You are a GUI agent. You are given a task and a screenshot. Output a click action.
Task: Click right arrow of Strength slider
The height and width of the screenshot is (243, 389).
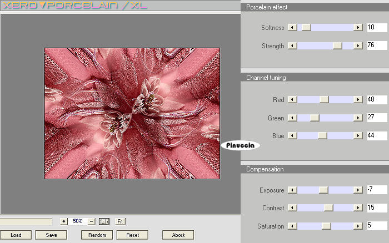(x=358, y=46)
